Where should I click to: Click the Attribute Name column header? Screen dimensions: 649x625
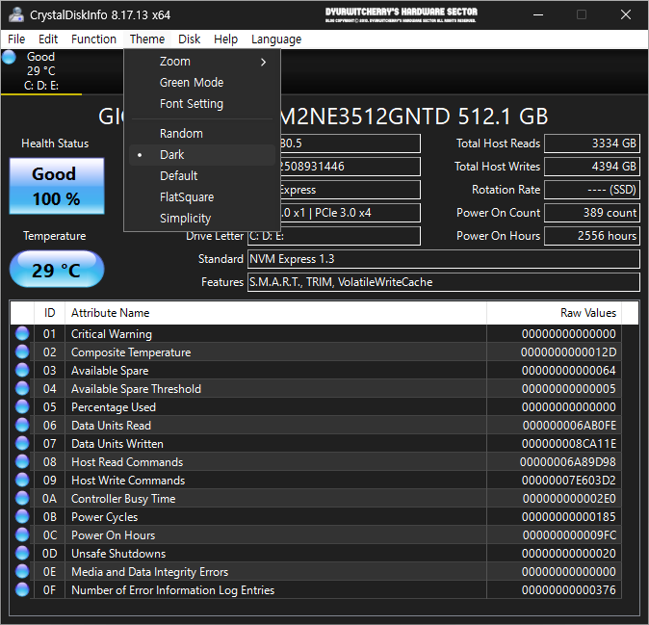[275, 313]
